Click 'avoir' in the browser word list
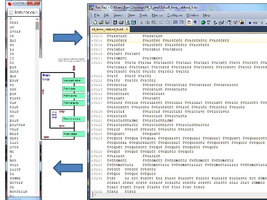This screenshot has height=200, width=267. [x=15, y=31]
